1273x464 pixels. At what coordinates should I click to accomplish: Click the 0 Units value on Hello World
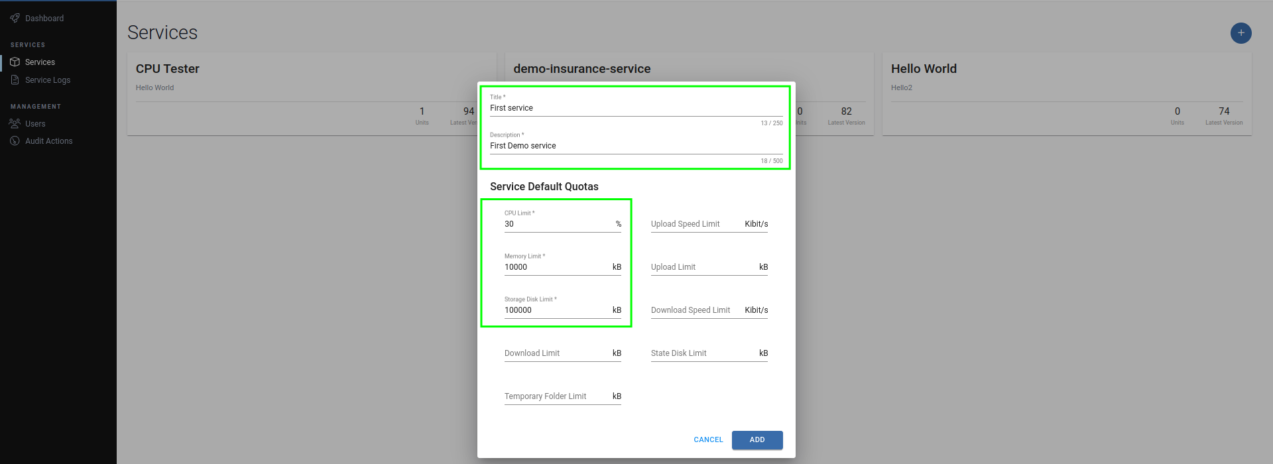pos(1178,111)
